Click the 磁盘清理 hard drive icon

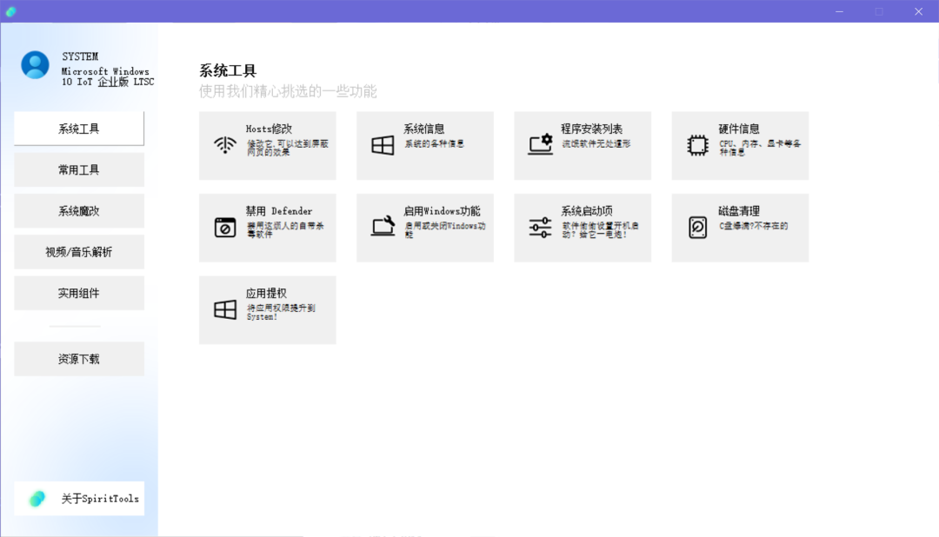[x=697, y=228]
